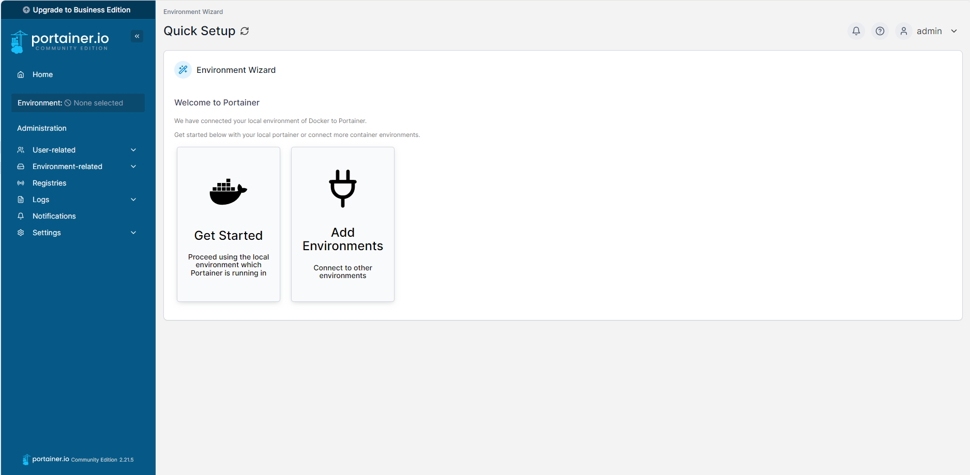
Task: Click 'We have connected your local environment' sentence
Action: (x=270, y=121)
